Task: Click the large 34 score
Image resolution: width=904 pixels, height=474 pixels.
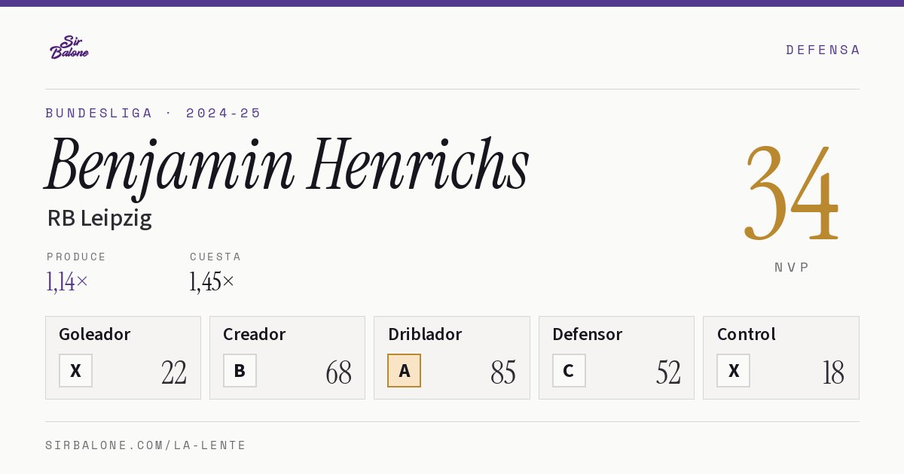Action: click(x=792, y=193)
